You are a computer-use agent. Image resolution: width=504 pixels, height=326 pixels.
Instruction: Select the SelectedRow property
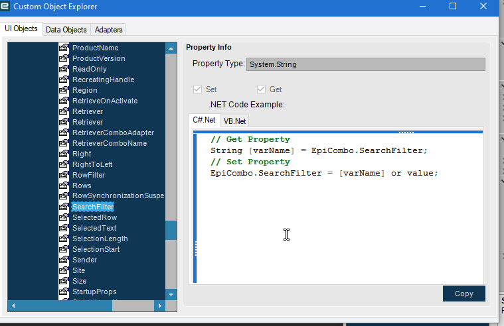(94, 217)
